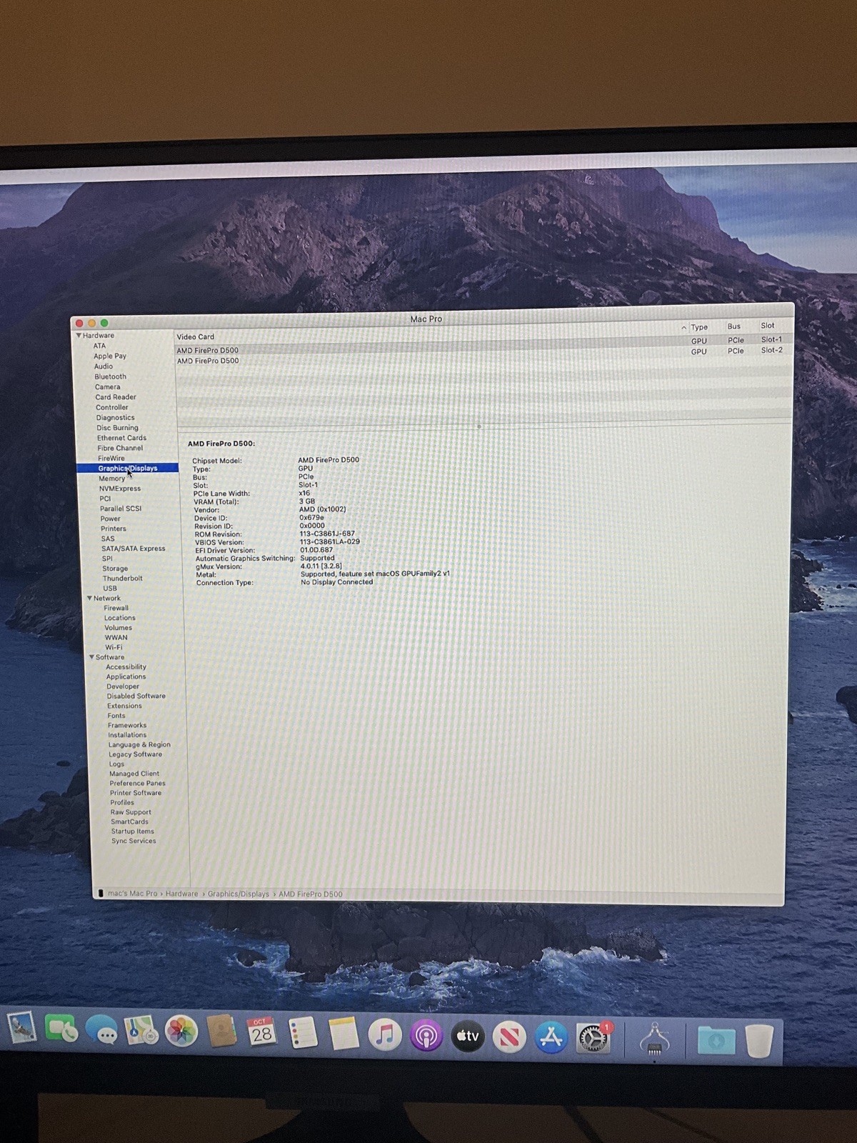Click the Device ID value 0x679e

(x=312, y=518)
